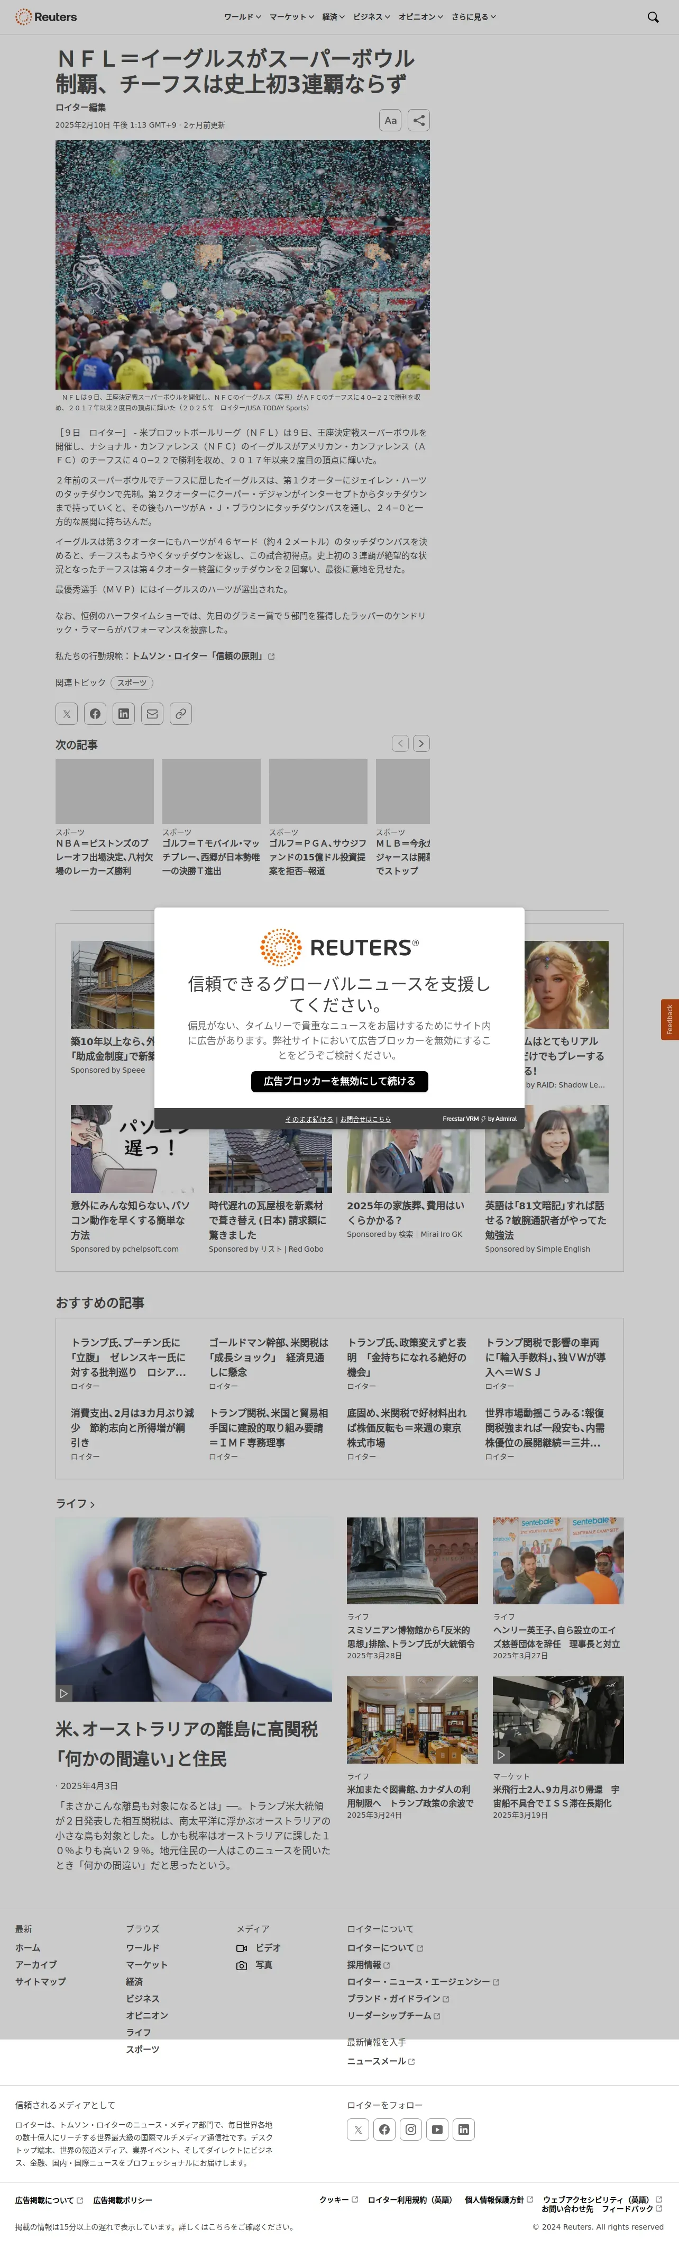Screen dimensions: 679x2246
Task: Follow Reuters on YouTube in footer
Action: point(437,2129)
